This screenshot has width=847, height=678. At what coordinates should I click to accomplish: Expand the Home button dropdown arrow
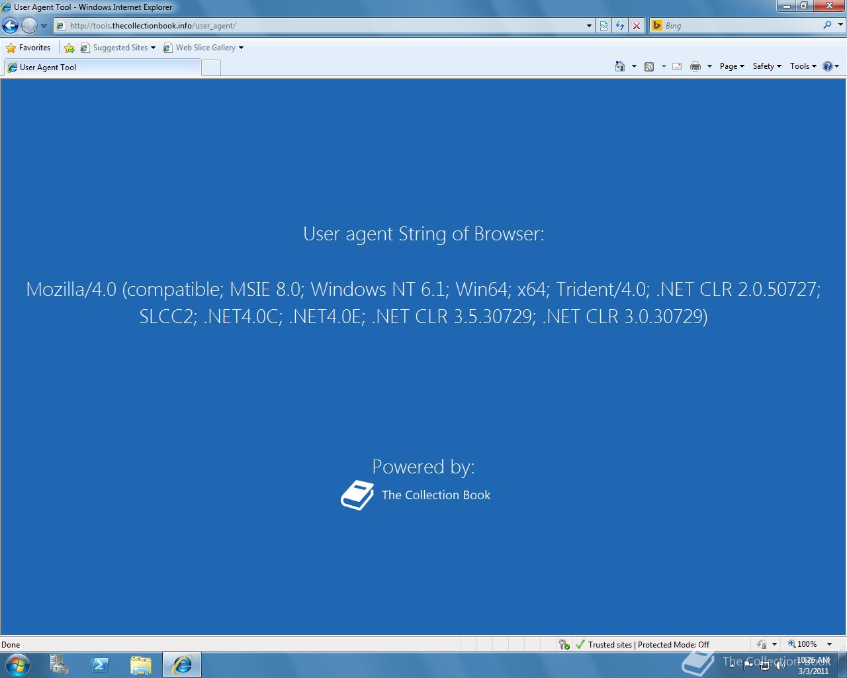(x=634, y=66)
